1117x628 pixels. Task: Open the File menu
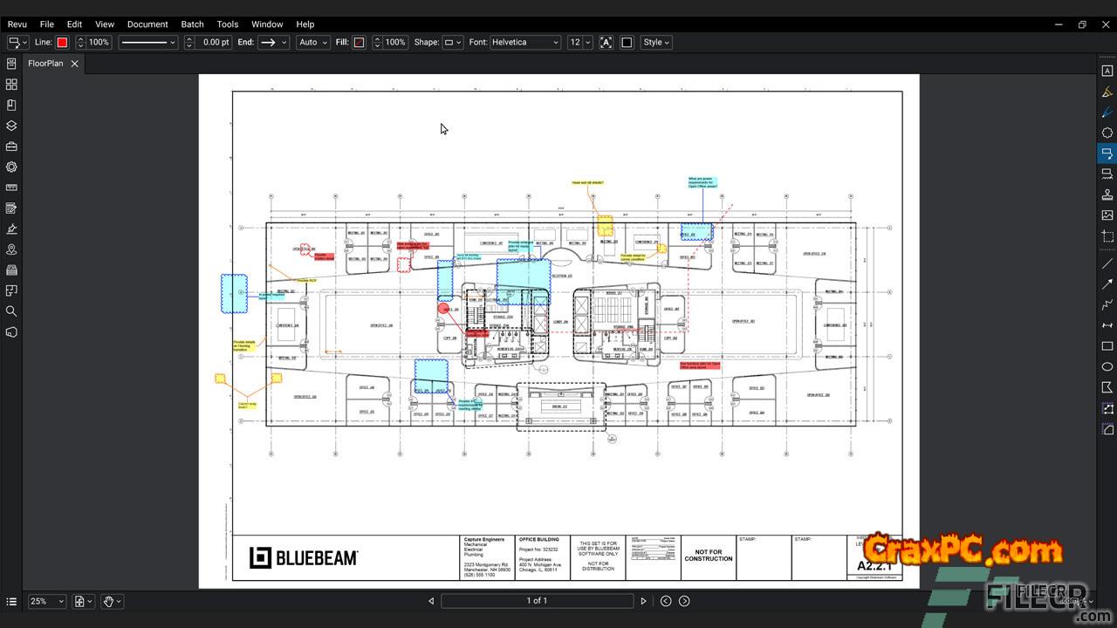pyautogui.click(x=47, y=24)
